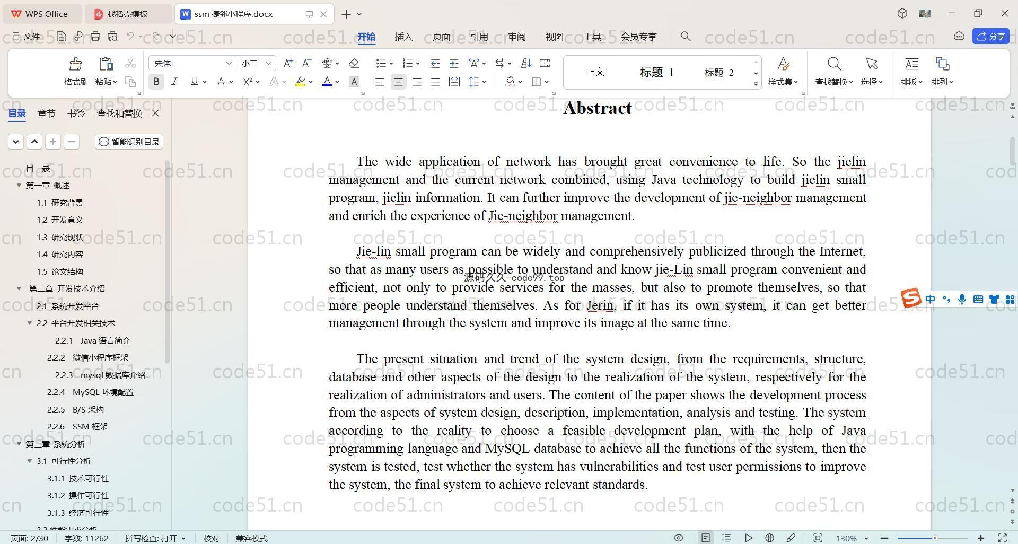Image resolution: width=1018 pixels, height=544 pixels.
Task: Click the Print icon in quick toolbar
Action: click(x=95, y=36)
